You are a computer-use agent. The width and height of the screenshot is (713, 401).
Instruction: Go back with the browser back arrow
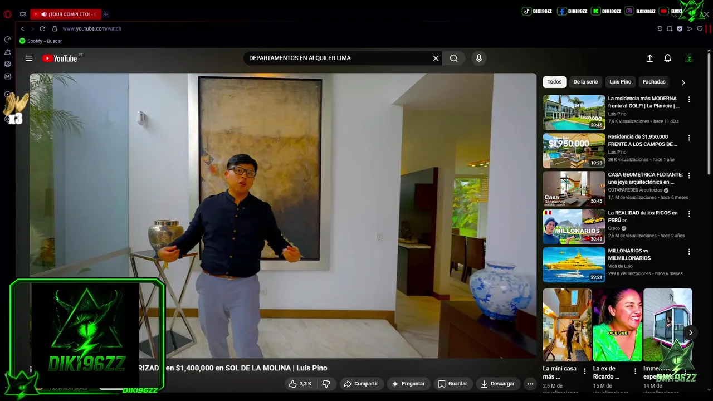click(22, 28)
